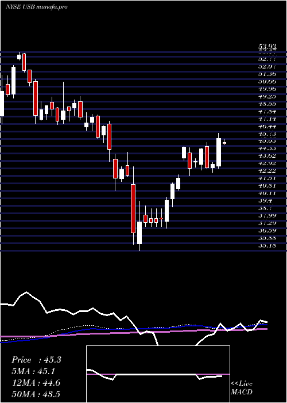
Task: Select the 47.14 price axis label
Action: point(267,119)
